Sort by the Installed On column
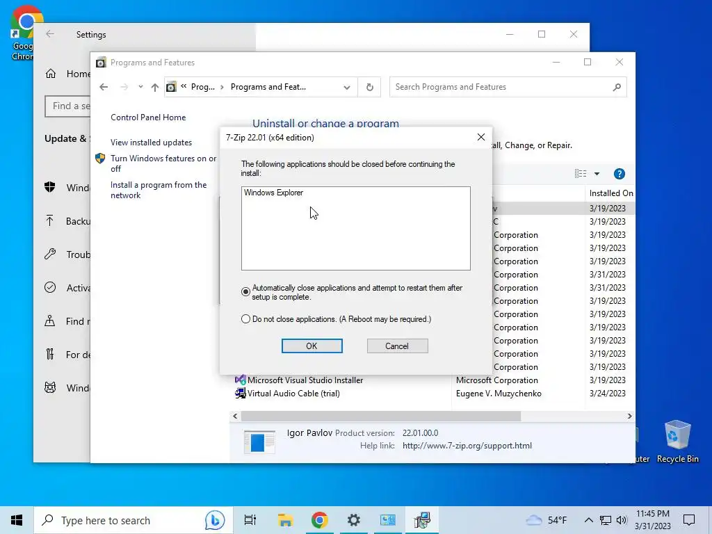 (610, 193)
